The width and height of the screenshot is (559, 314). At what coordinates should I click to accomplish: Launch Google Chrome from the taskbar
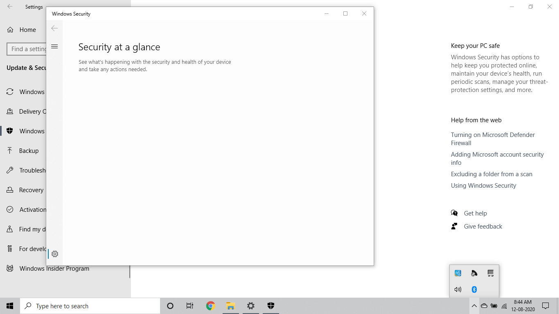click(210, 306)
